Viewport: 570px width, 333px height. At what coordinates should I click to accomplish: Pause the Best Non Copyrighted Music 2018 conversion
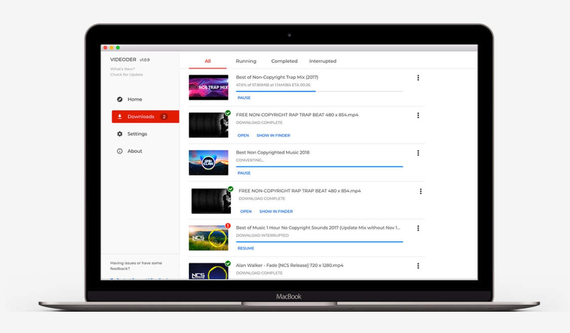[x=244, y=173]
